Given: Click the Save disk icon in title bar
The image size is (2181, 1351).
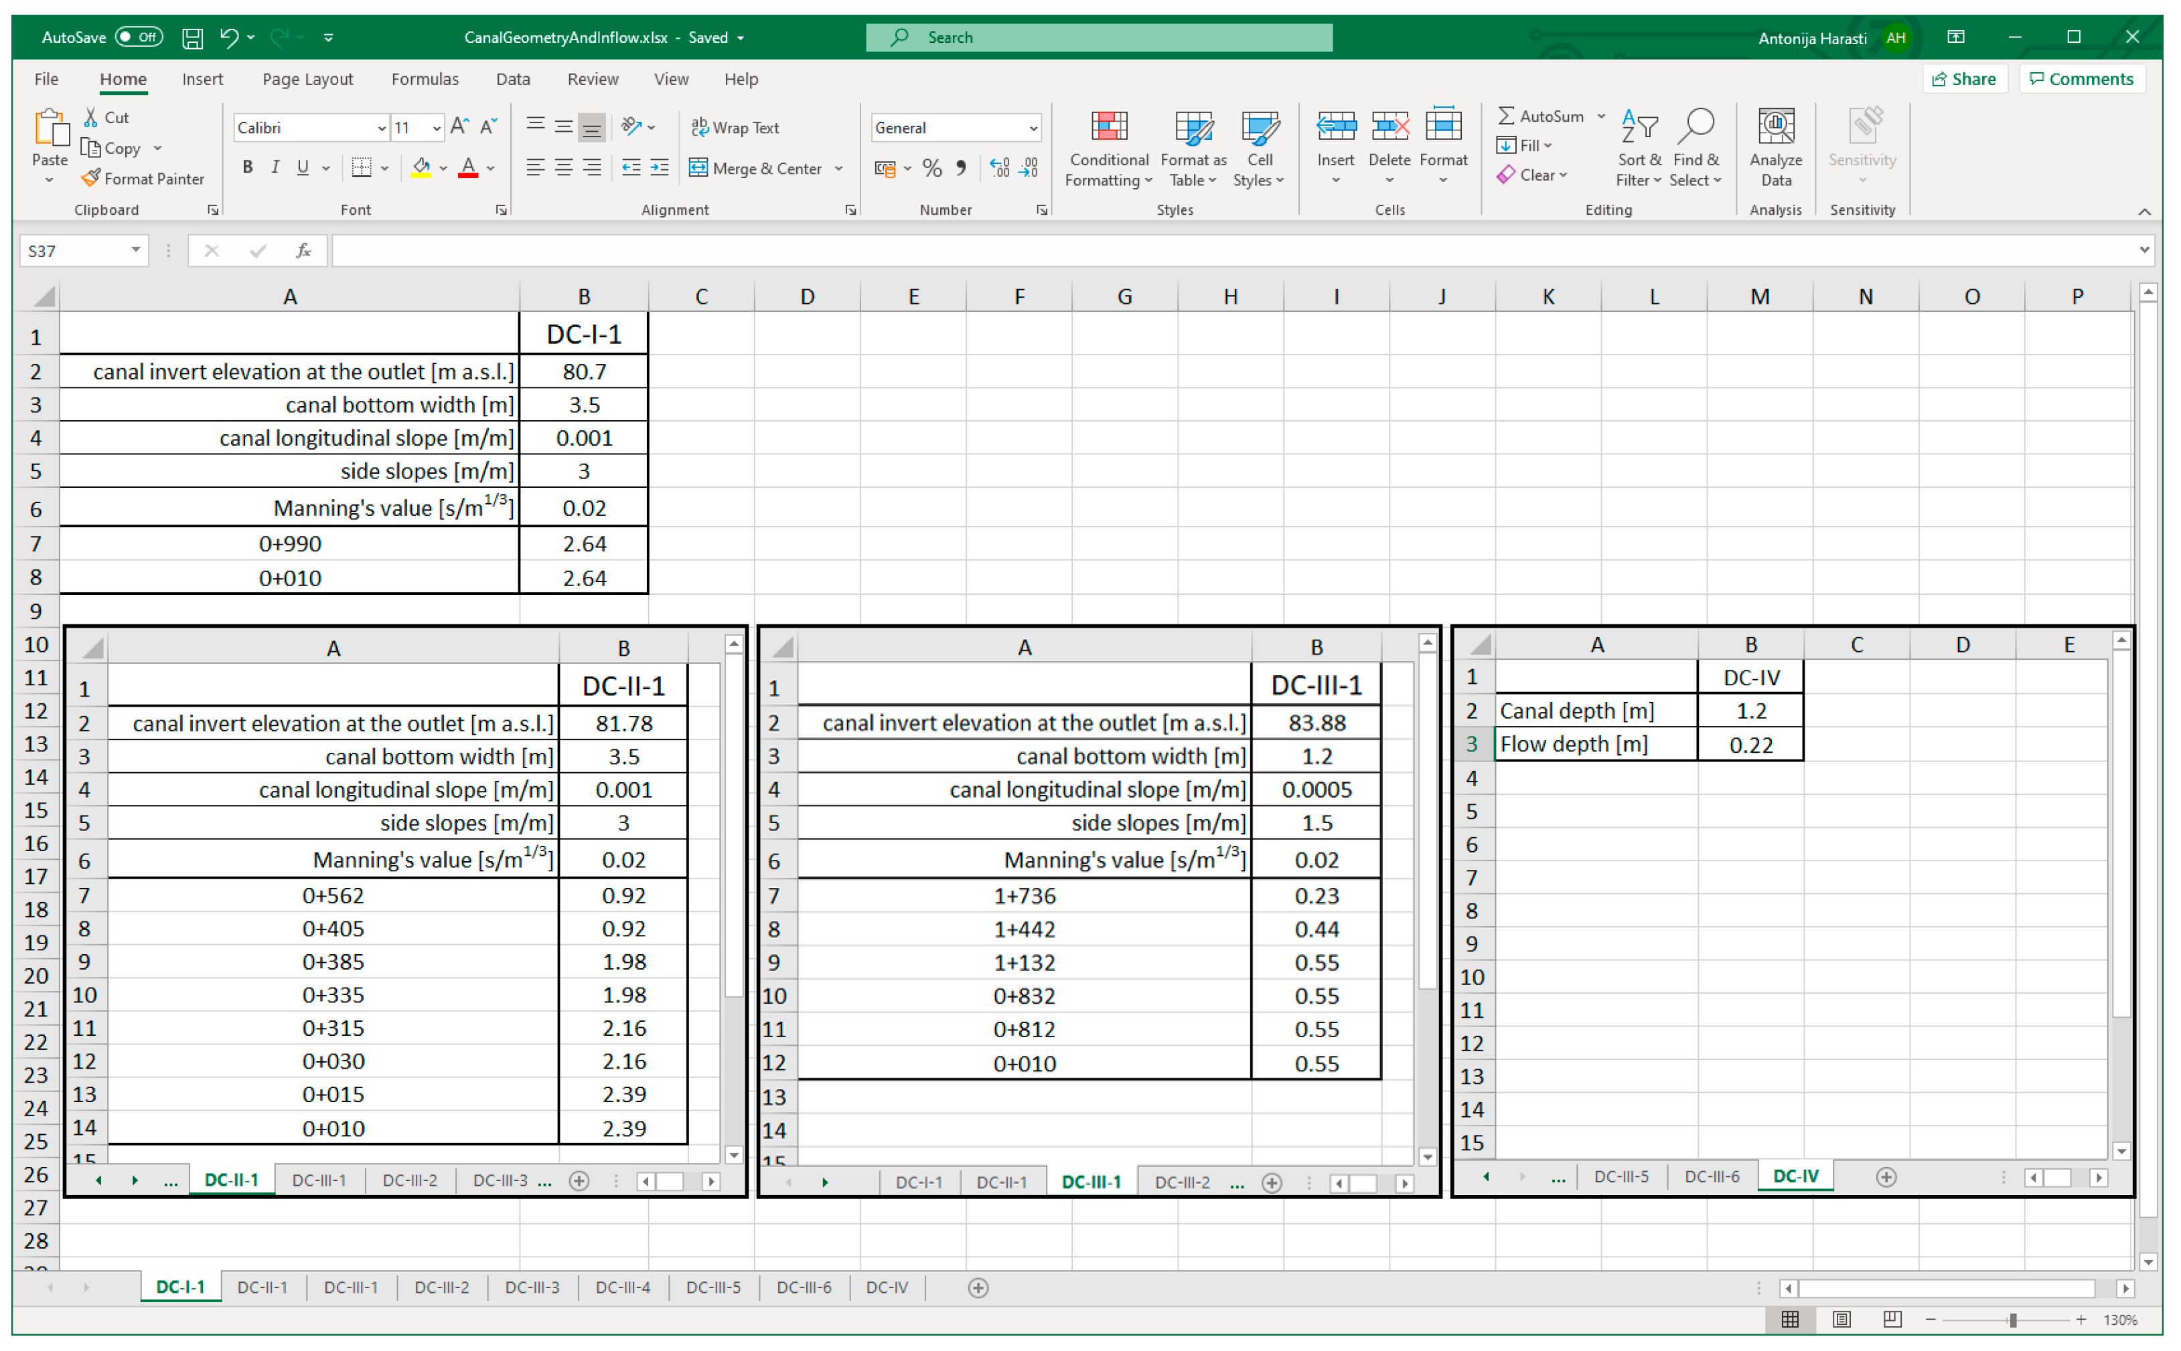Looking at the screenshot, I should tap(192, 37).
